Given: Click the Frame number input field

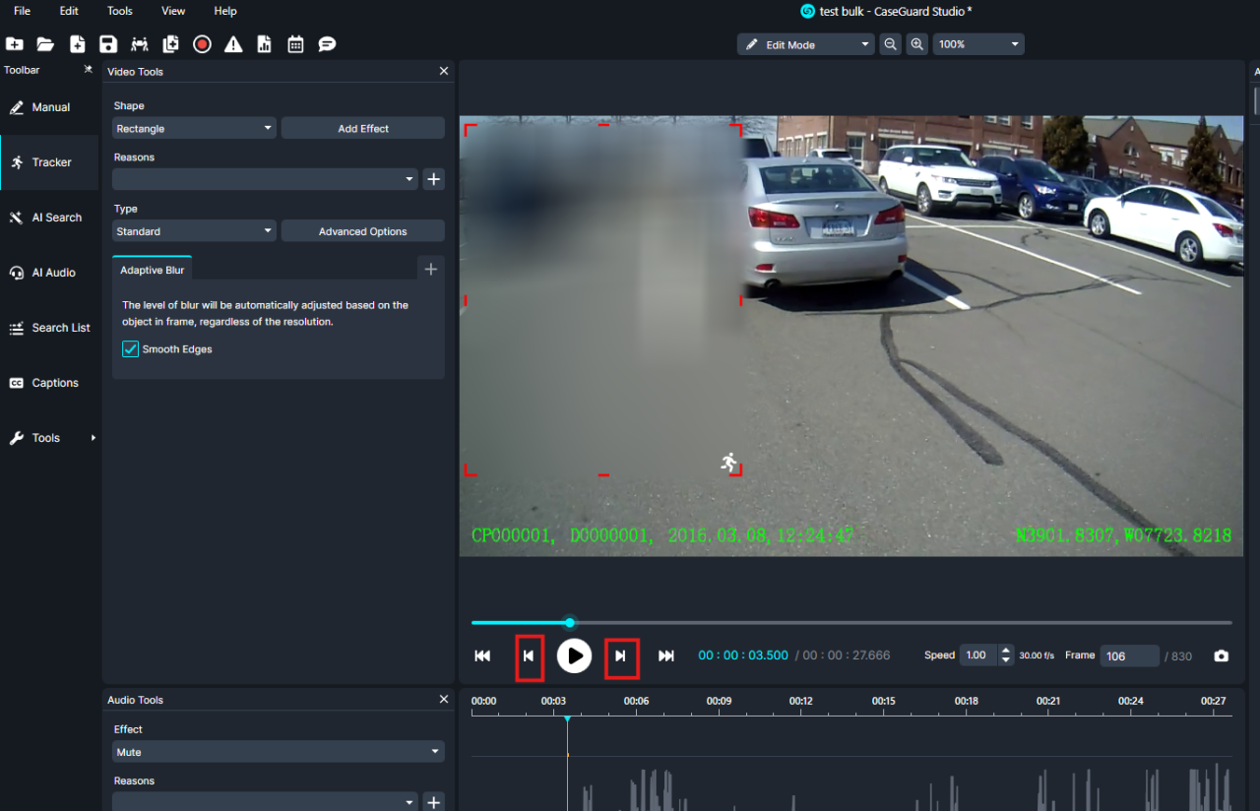Looking at the screenshot, I should (x=1129, y=656).
